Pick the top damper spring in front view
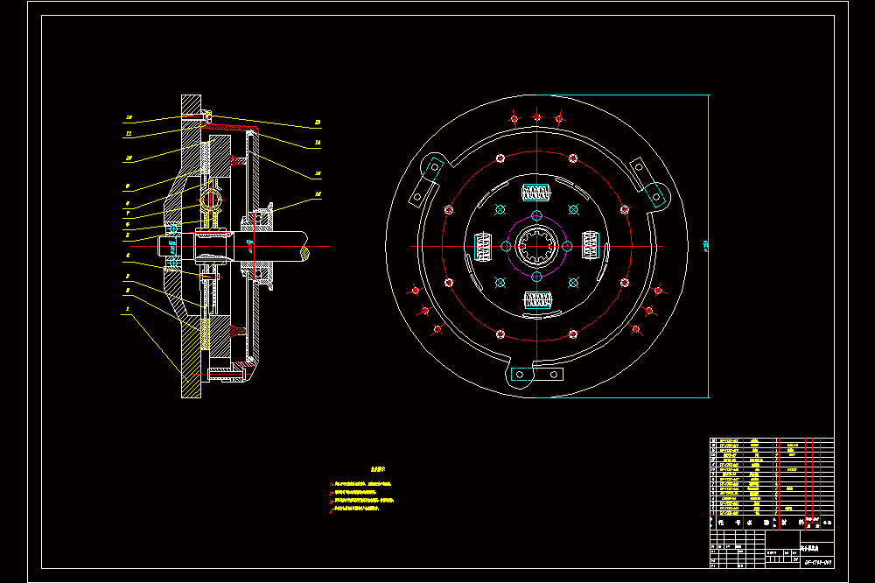Viewport: 875px width, 583px height. [536, 193]
